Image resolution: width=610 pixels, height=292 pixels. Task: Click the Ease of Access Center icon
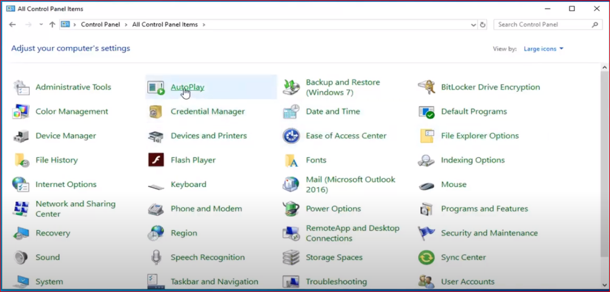click(291, 136)
